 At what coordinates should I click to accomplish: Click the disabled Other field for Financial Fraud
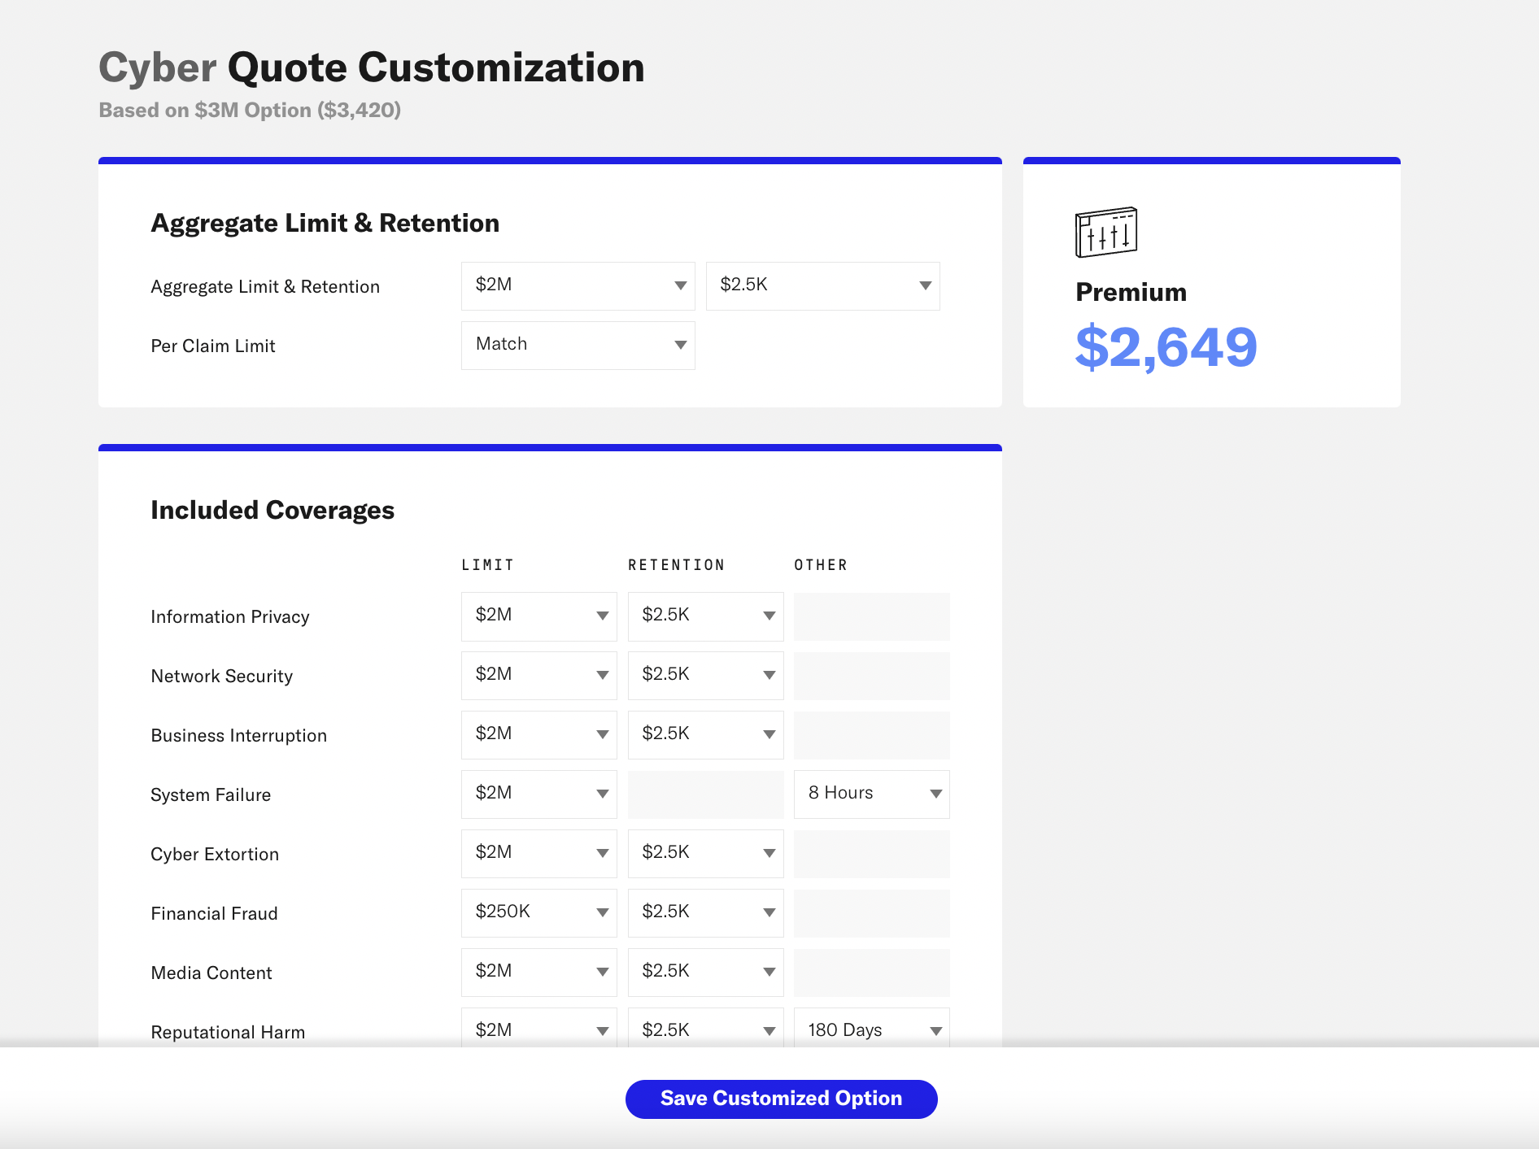(871, 912)
